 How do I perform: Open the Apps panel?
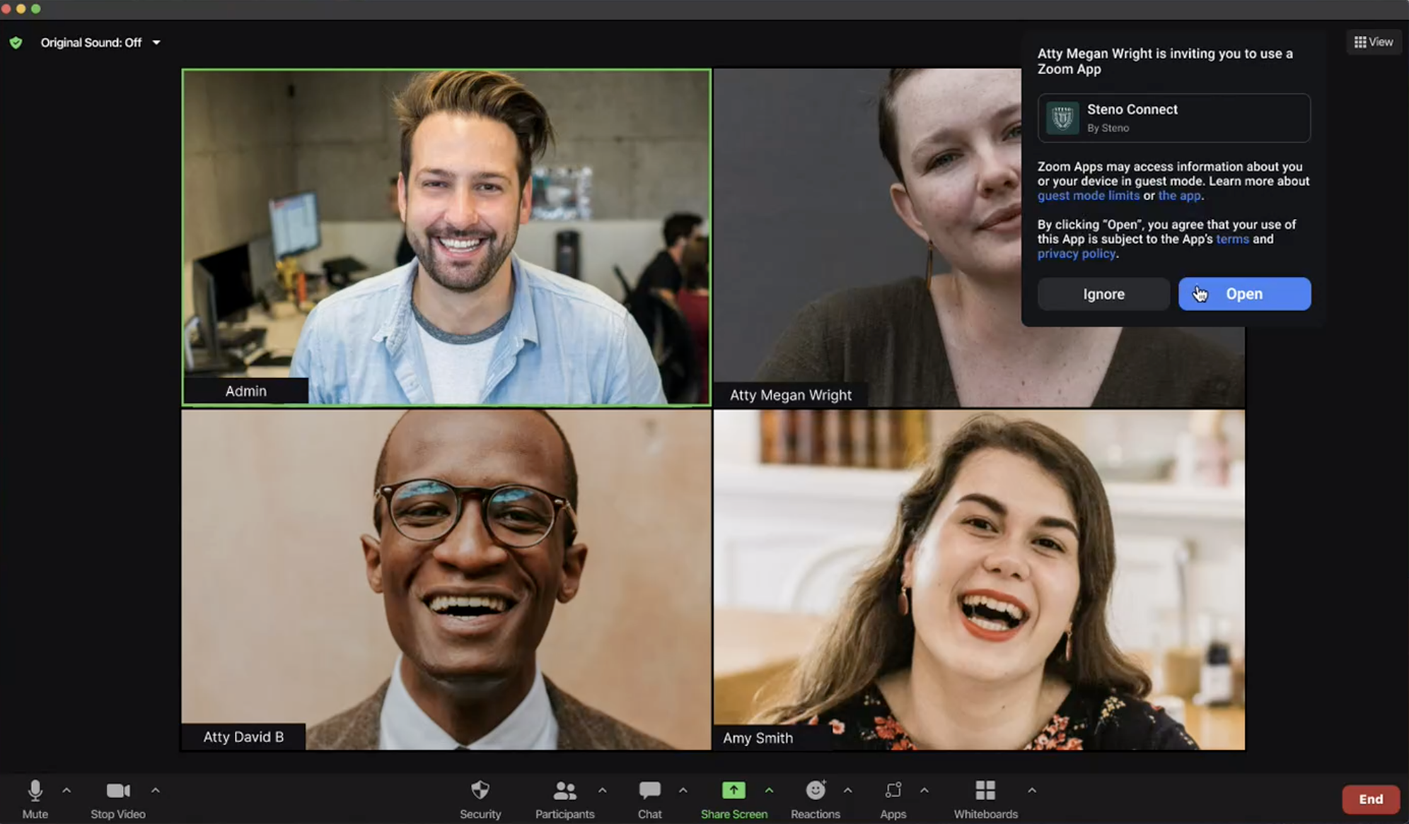(893, 799)
